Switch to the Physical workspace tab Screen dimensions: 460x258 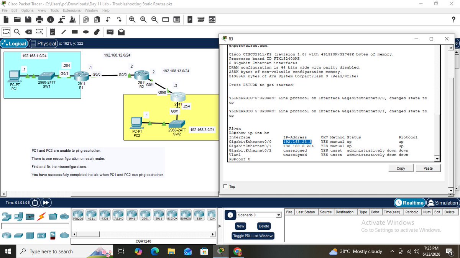43,44
